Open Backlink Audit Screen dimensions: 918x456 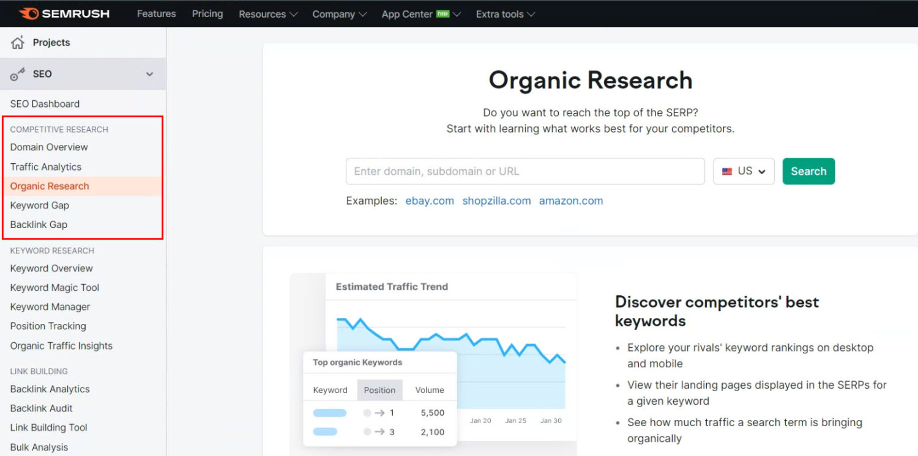click(x=41, y=408)
